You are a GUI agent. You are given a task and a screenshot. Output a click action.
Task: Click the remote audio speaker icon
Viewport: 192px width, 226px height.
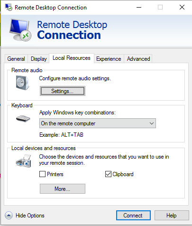click(x=23, y=83)
